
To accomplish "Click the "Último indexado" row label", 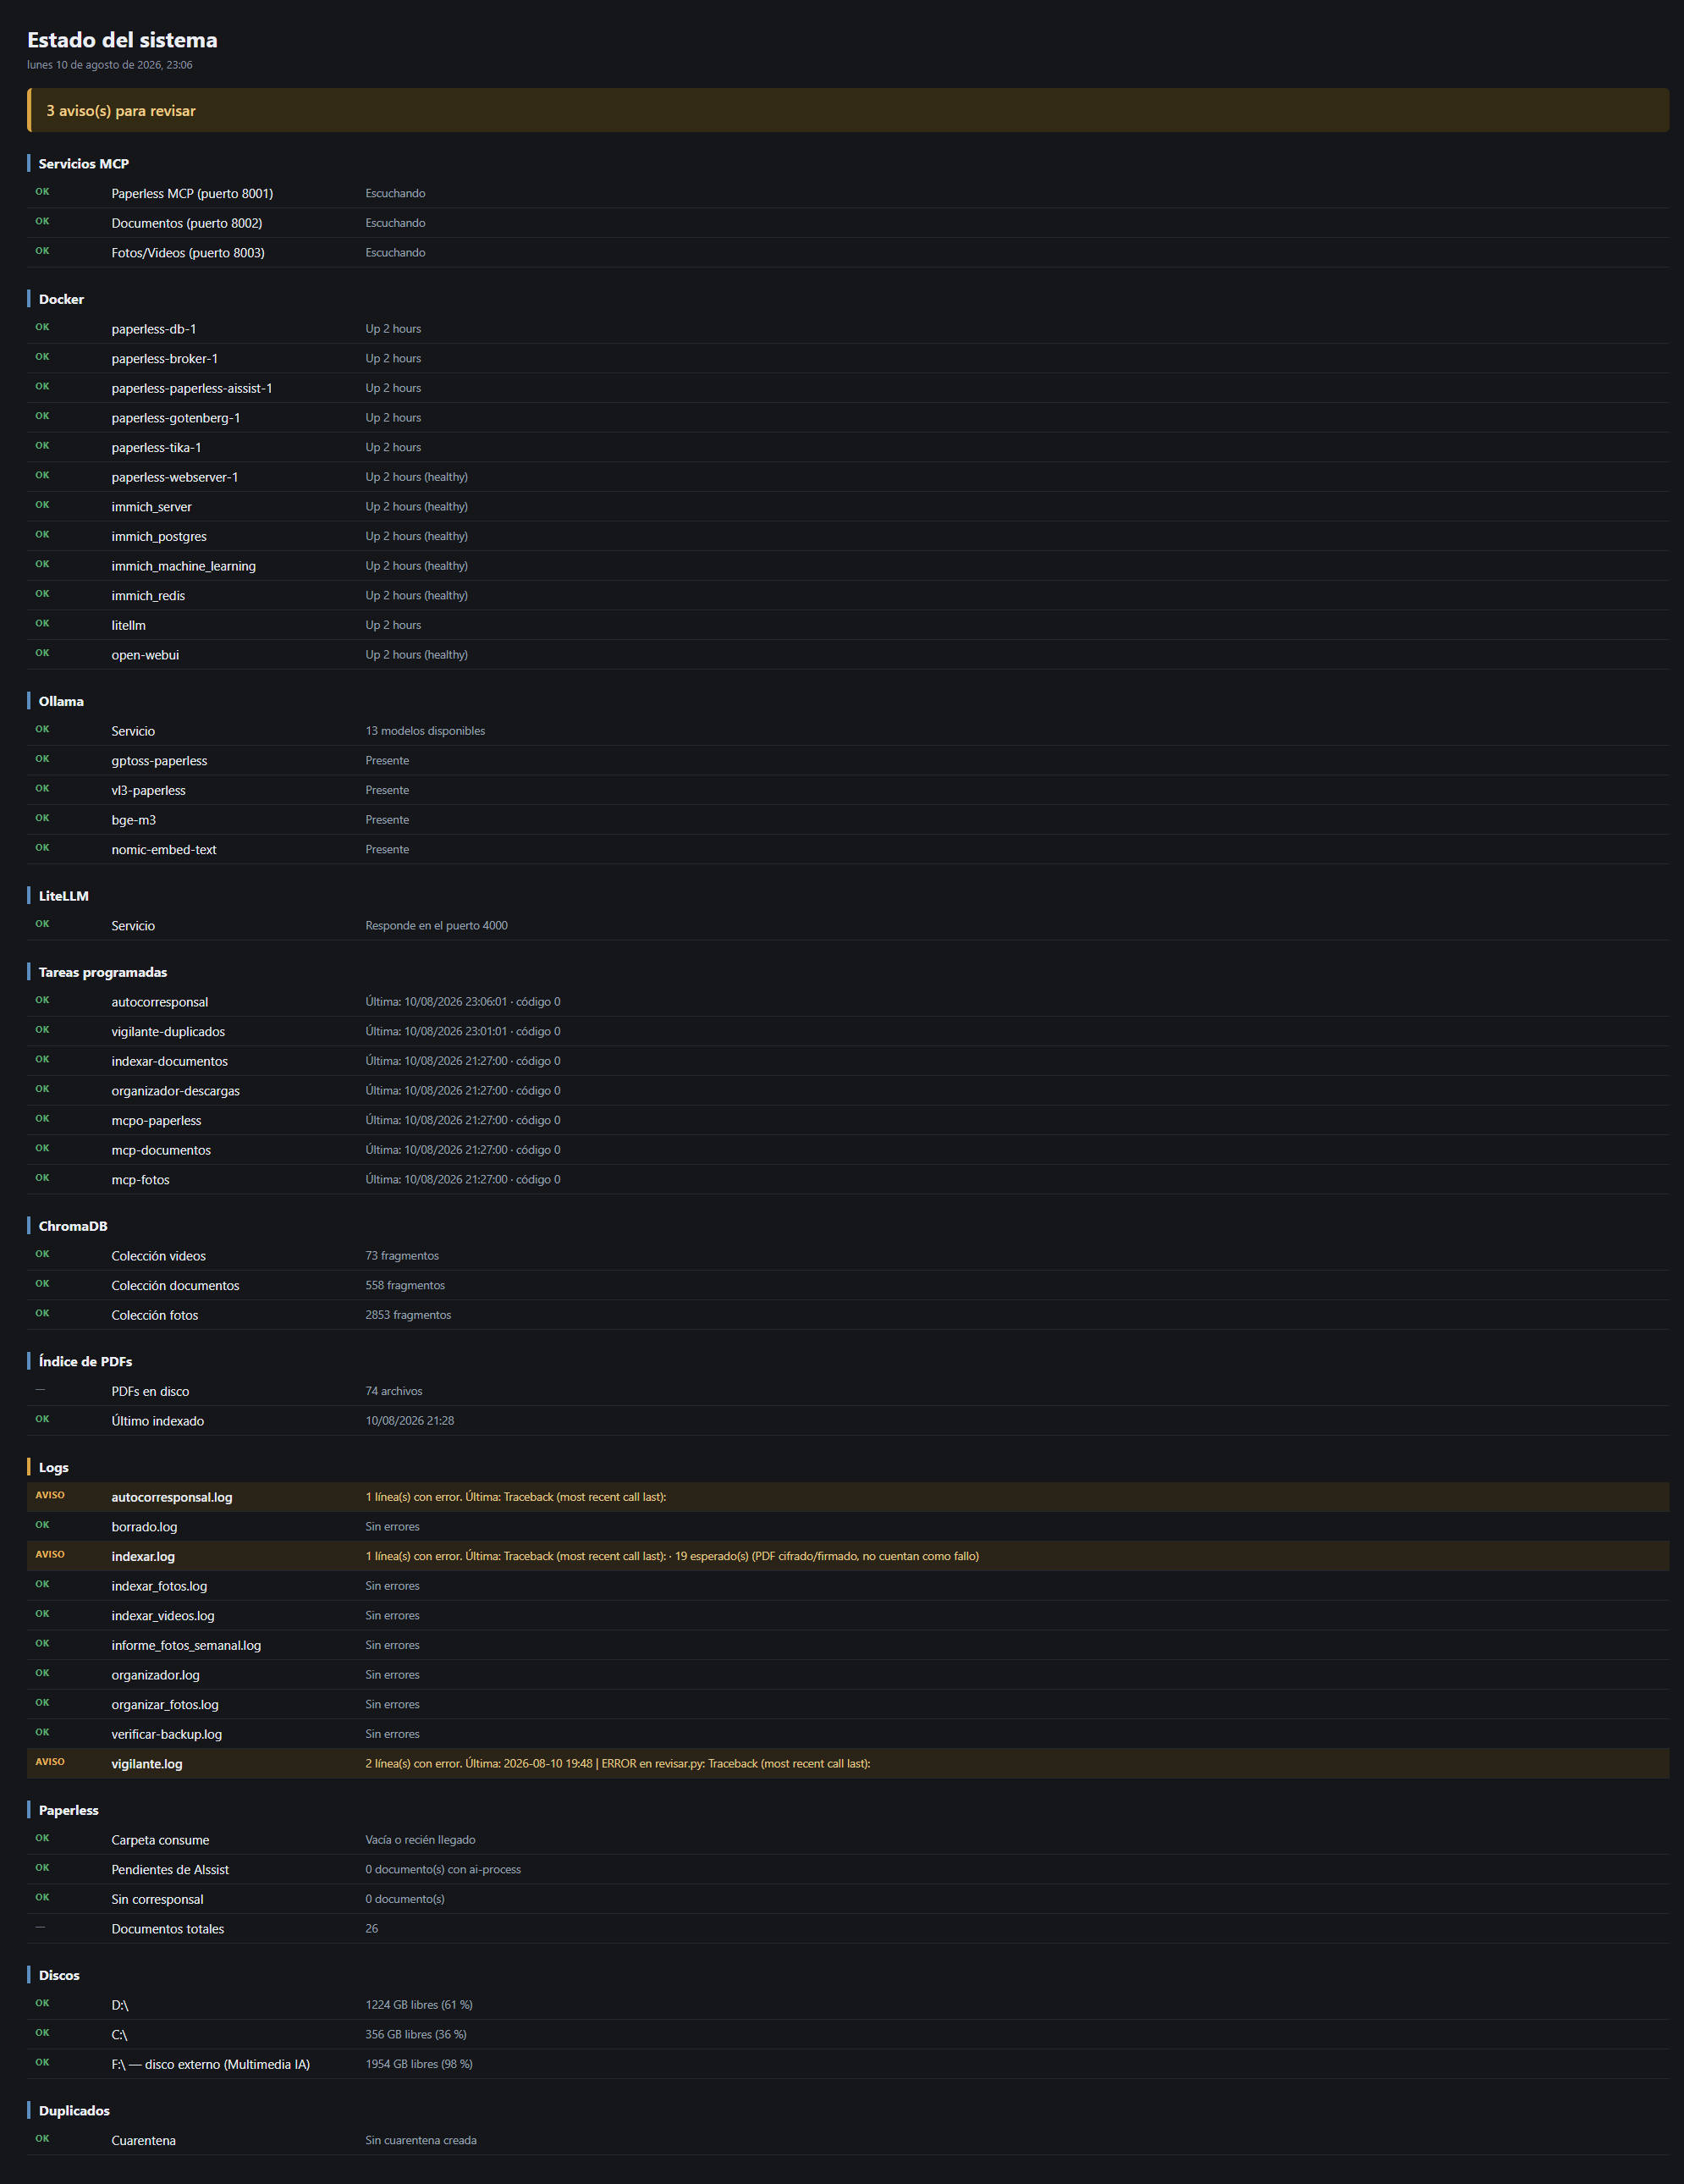I will coord(158,1421).
